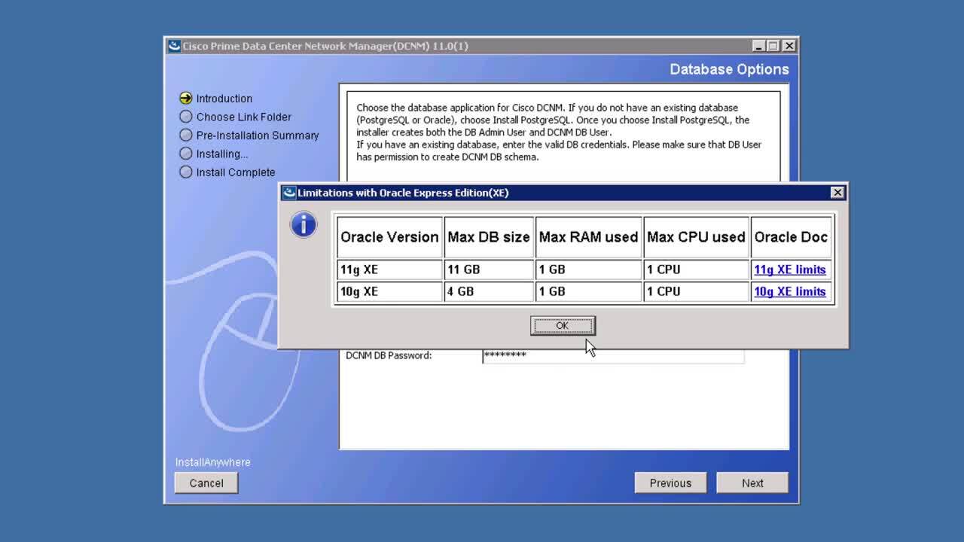Click the "10g XE" version cell

coord(389,291)
